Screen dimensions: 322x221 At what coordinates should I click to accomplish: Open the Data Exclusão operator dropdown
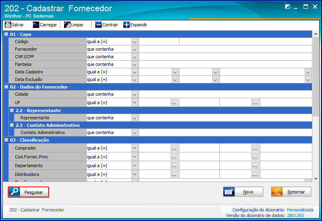click(135, 80)
